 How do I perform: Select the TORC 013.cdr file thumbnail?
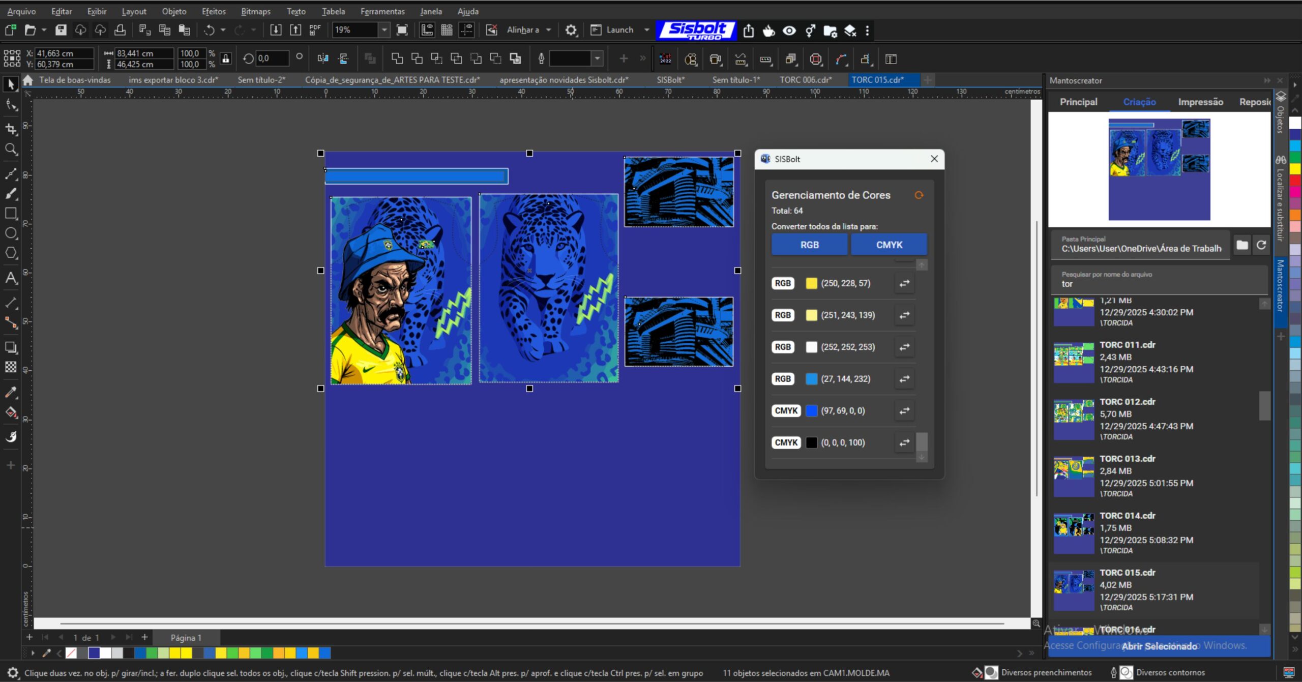pyautogui.click(x=1074, y=477)
